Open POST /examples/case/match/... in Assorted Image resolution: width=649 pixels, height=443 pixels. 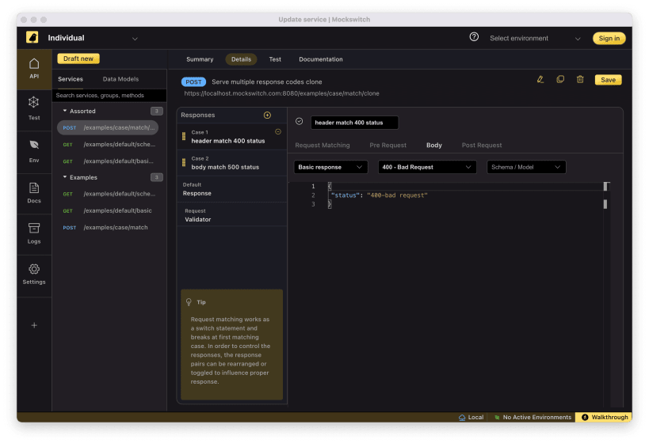108,127
